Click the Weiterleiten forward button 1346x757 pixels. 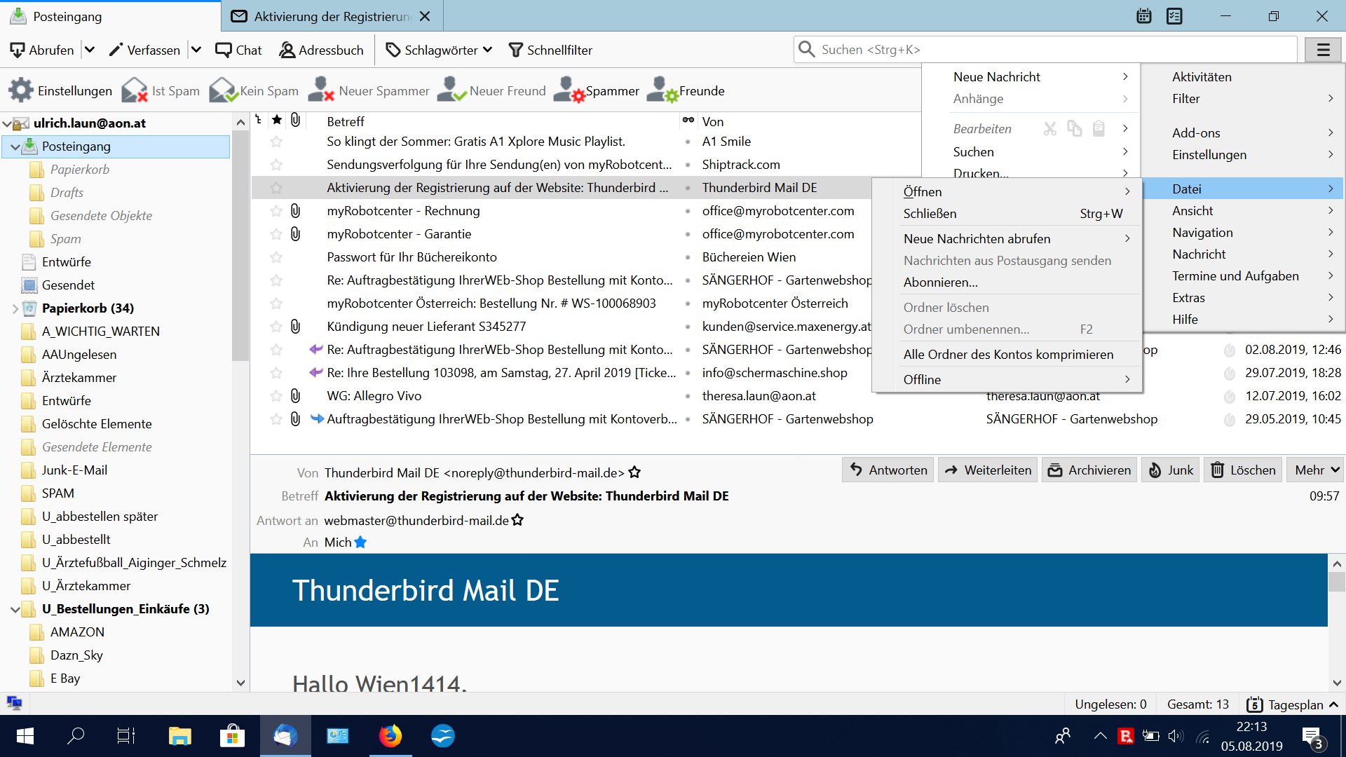(988, 470)
